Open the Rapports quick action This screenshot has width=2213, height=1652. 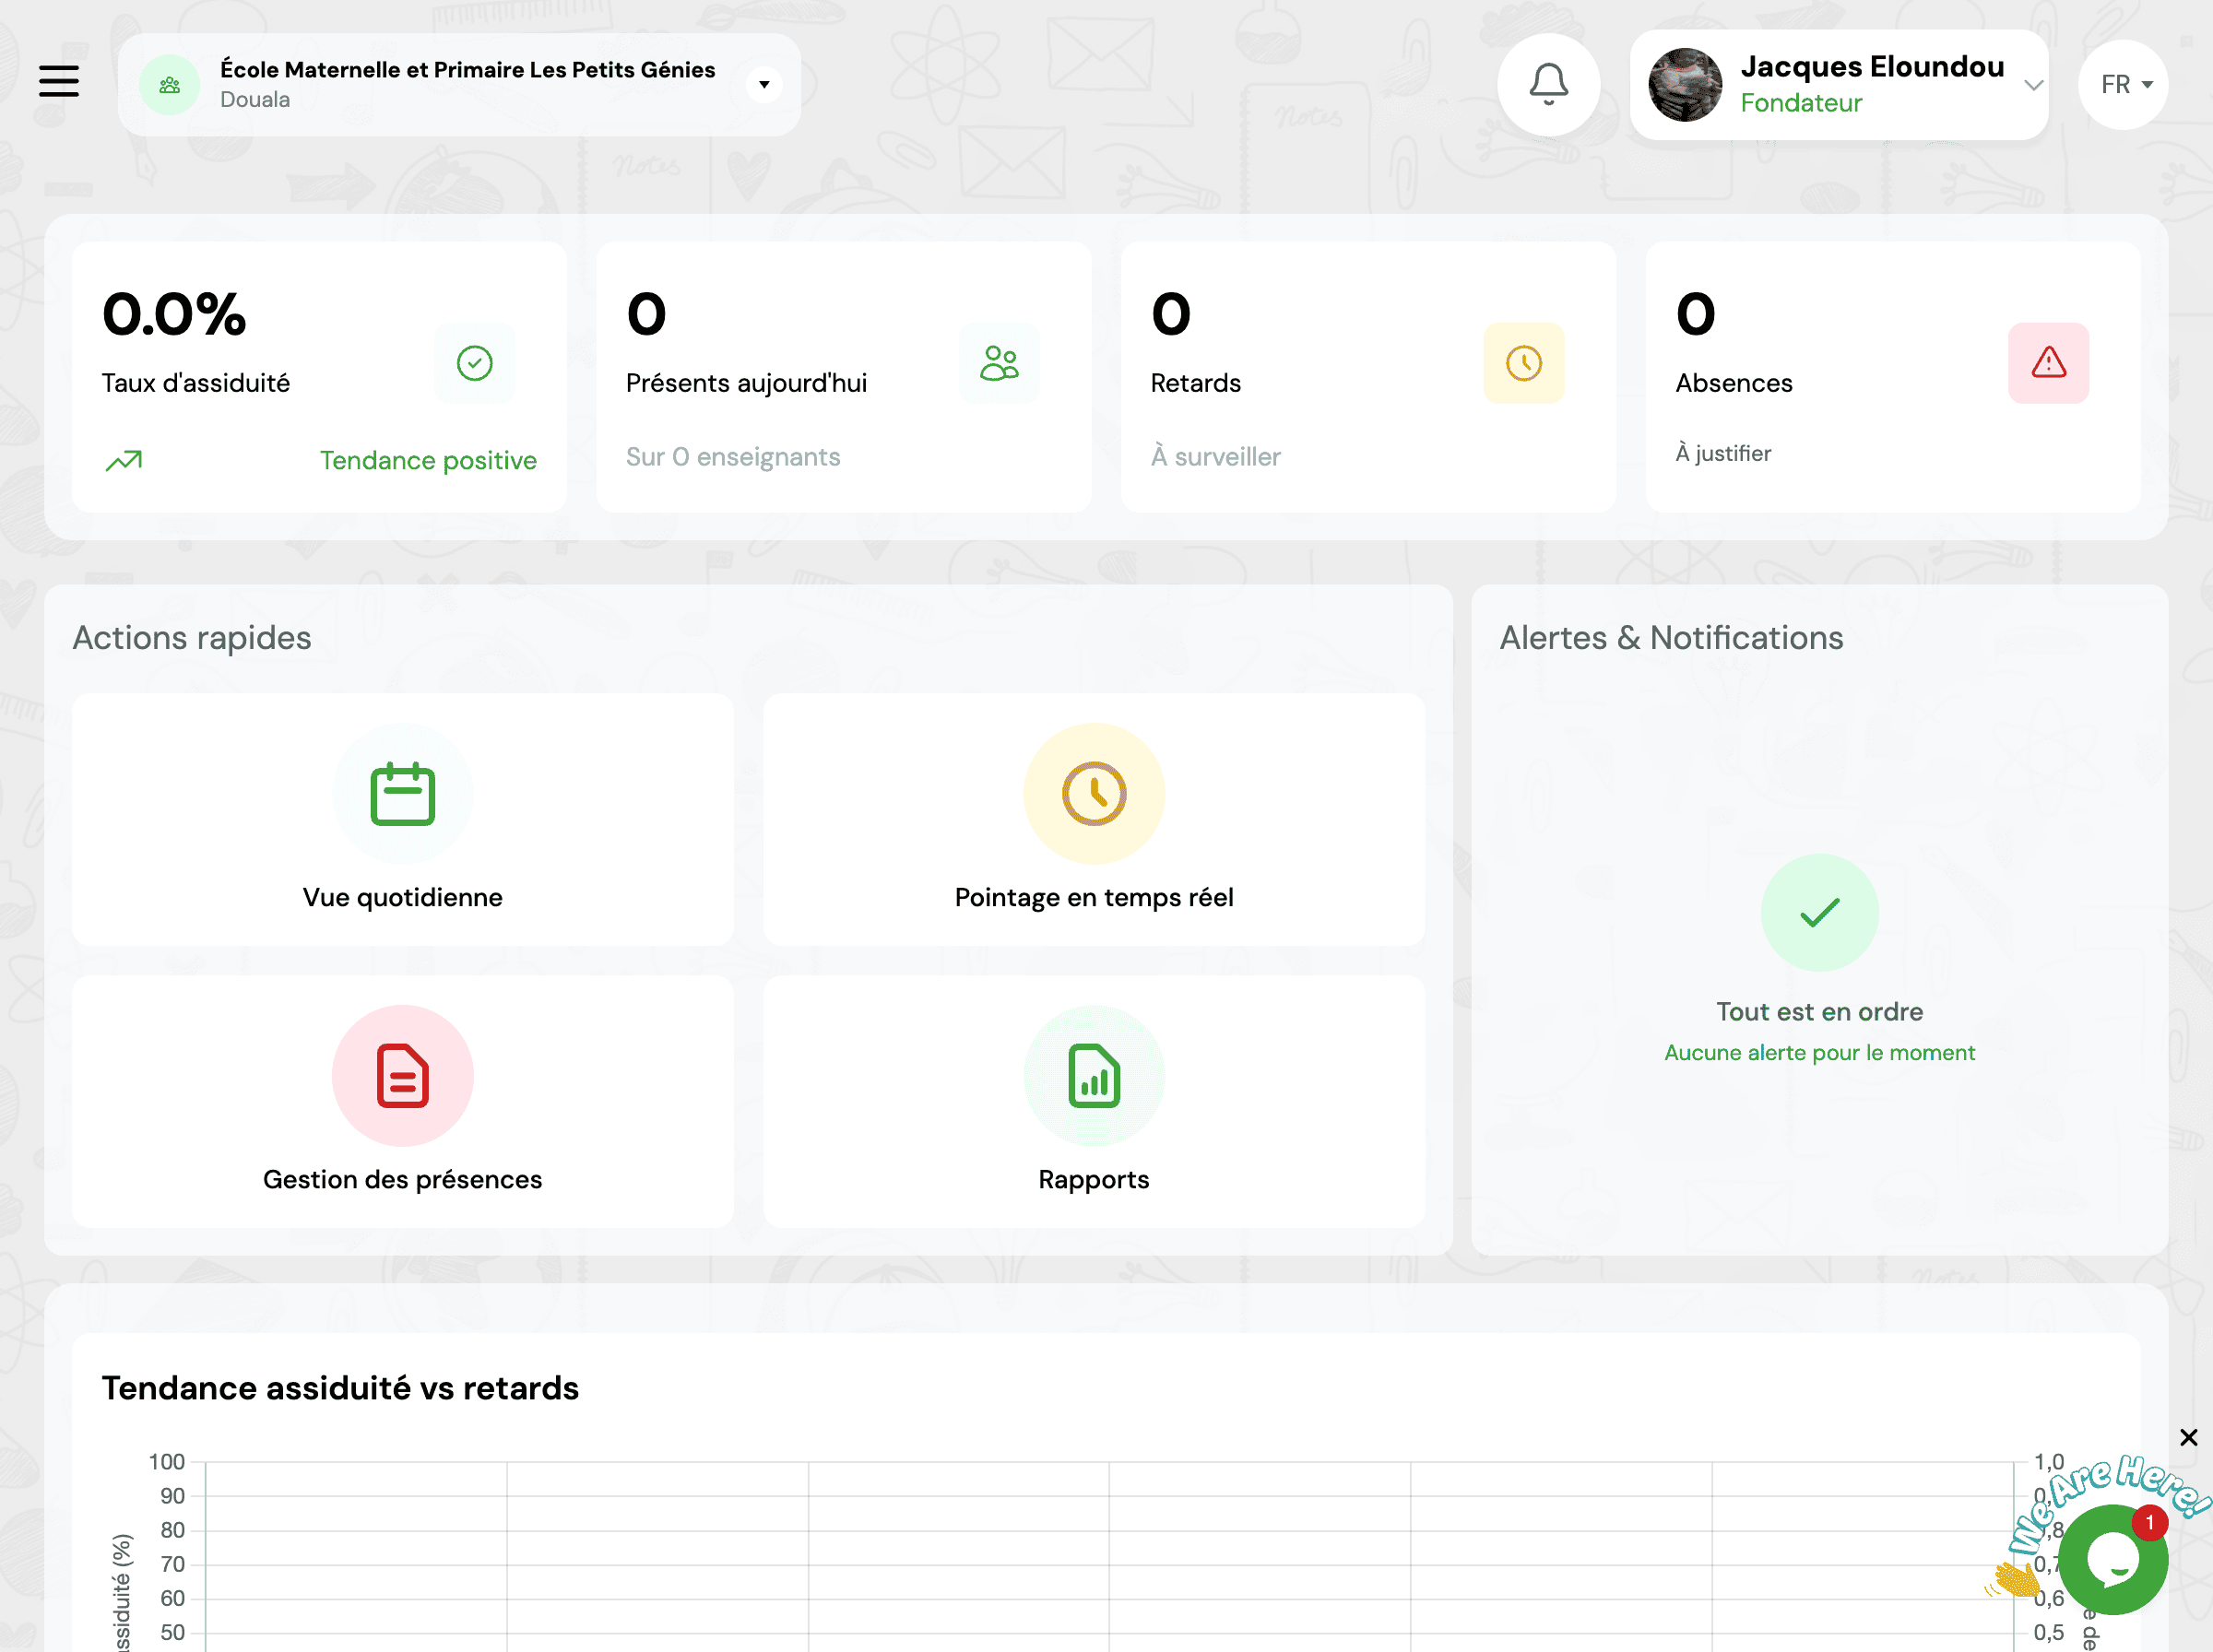point(1094,1102)
